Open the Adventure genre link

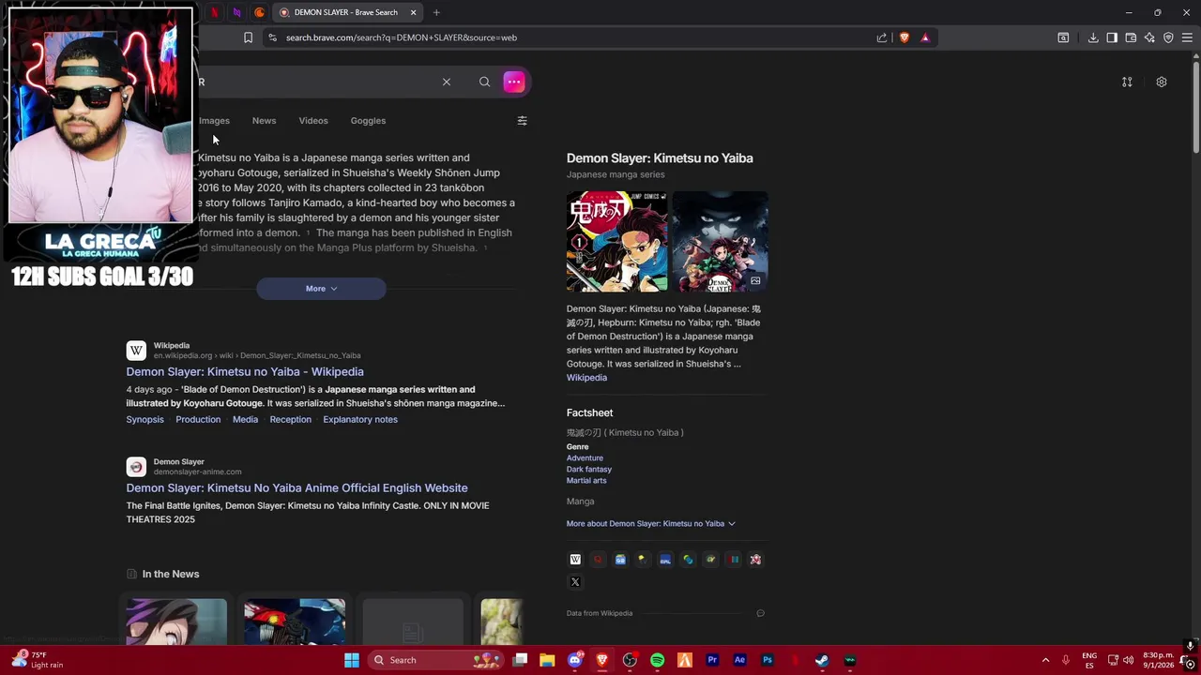(585, 458)
